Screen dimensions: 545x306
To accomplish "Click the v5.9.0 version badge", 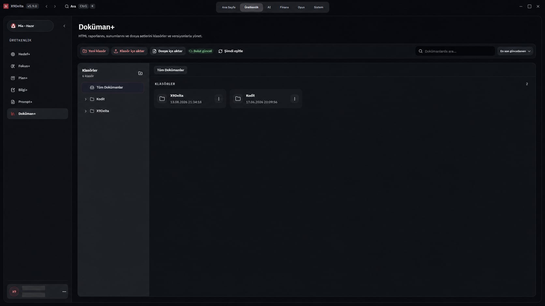I will pyautogui.click(x=32, y=6).
